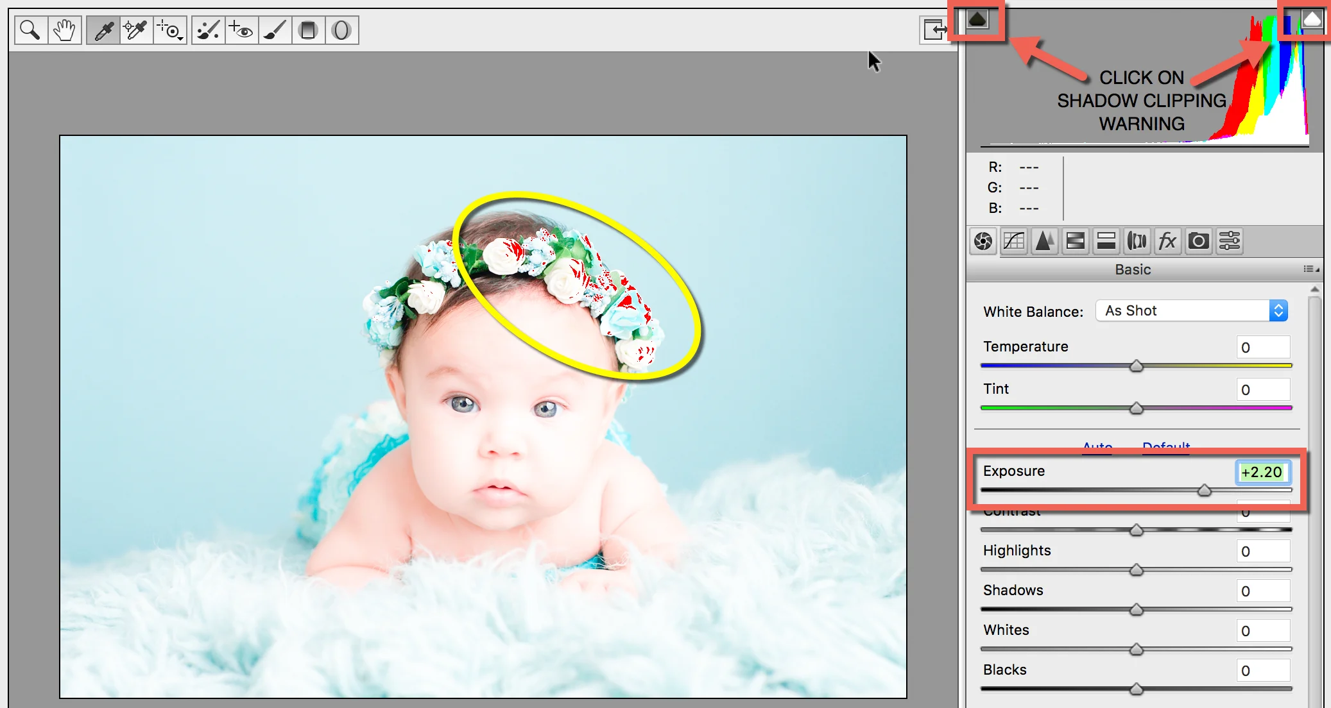The width and height of the screenshot is (1331, 708).
Task: Select the Red Eye Removal tool
Action: tap(242, 29)
